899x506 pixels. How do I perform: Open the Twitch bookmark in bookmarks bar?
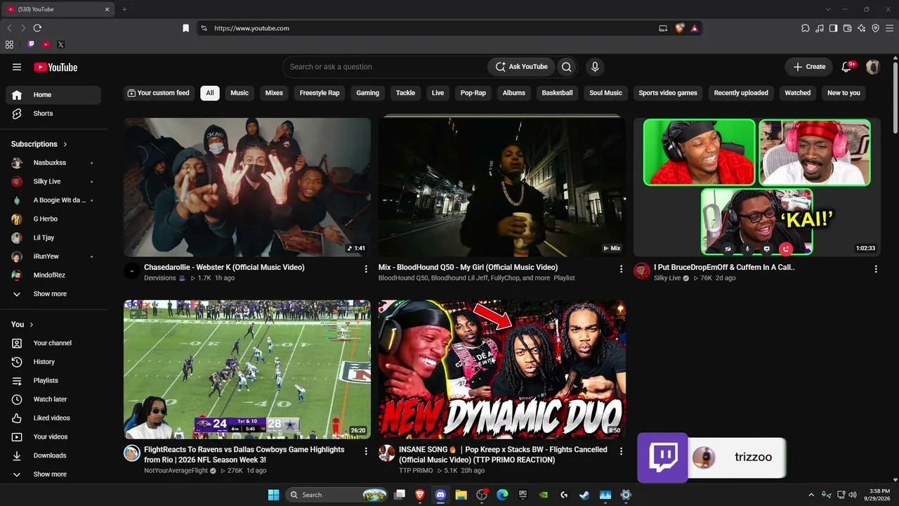point(31,44)
